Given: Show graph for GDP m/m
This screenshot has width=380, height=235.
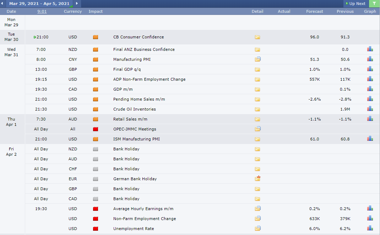Looking at the screenshot, I should [370, 89].
